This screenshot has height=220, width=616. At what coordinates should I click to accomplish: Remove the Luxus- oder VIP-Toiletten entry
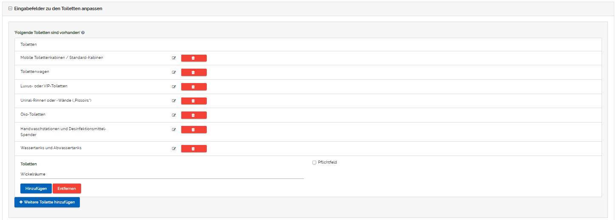coord(194,86)
